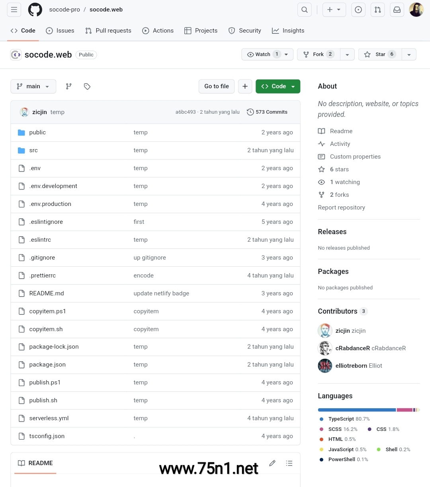
Task: Click the star icon beside 6 stars
Action: pyautogui.click(x=321, y=169)
